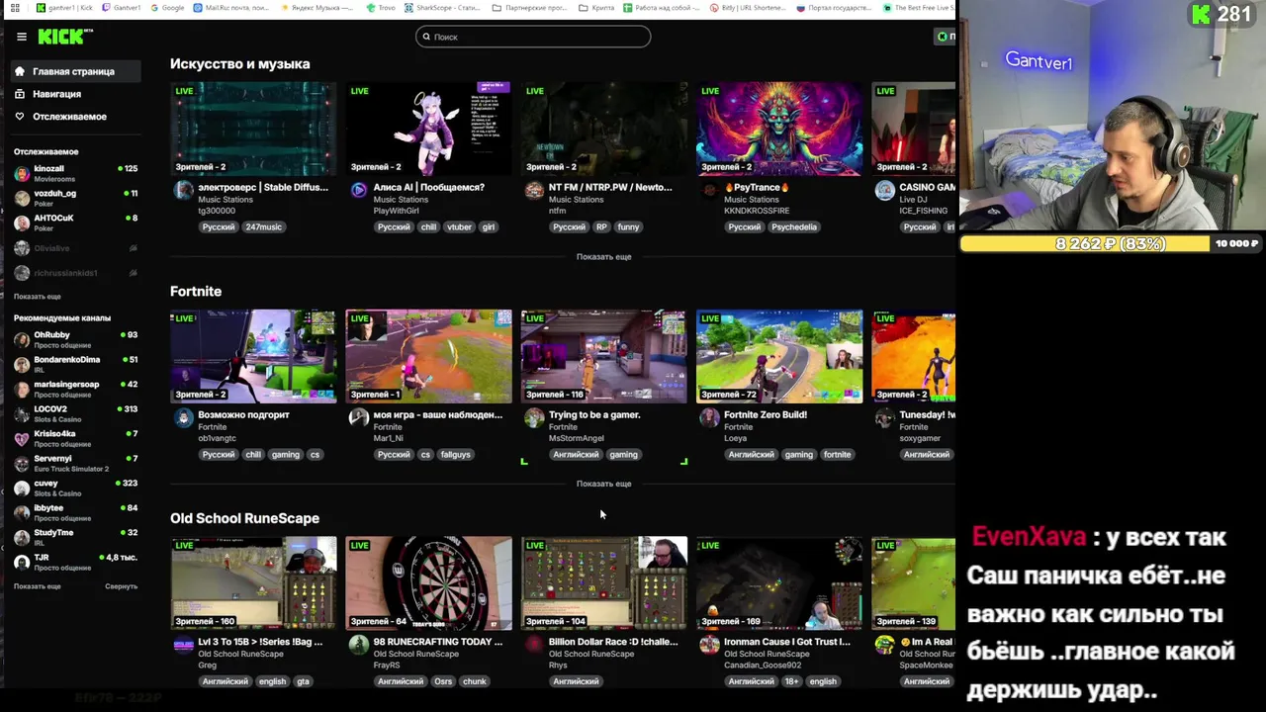
Task: Open Billion Dollar Race stream title
Action: [613, 642]
